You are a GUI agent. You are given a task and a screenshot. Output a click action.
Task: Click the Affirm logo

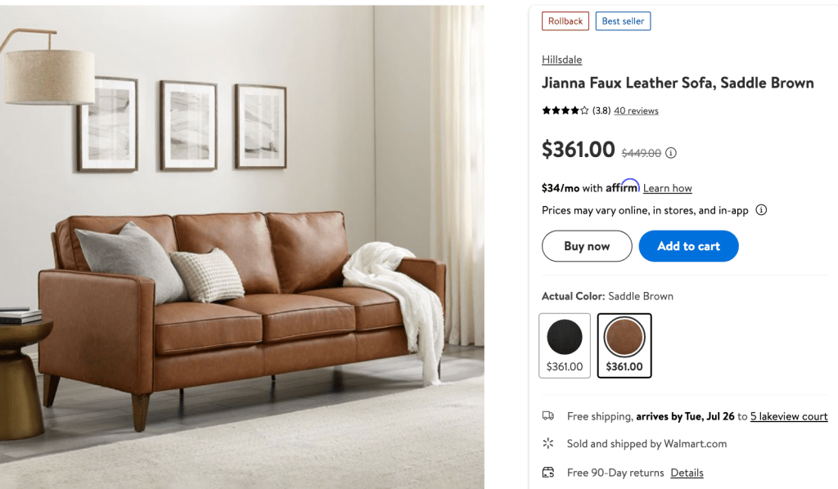pyautogui.click(x=622, y=186)
